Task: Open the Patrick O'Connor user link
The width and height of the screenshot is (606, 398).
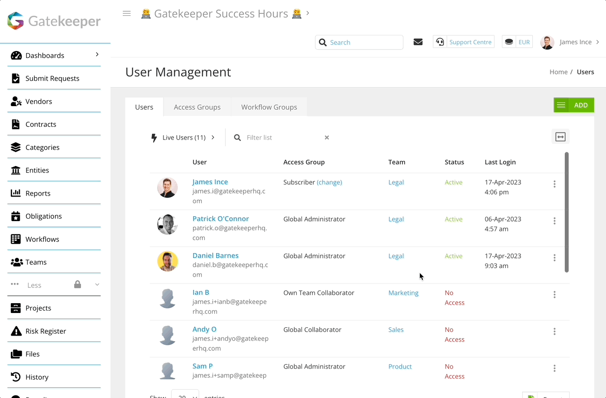Action: [220, 219]
